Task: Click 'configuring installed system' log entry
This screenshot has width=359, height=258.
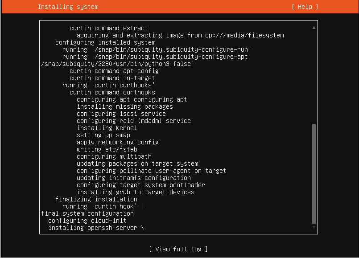Action: click(105, 42)
